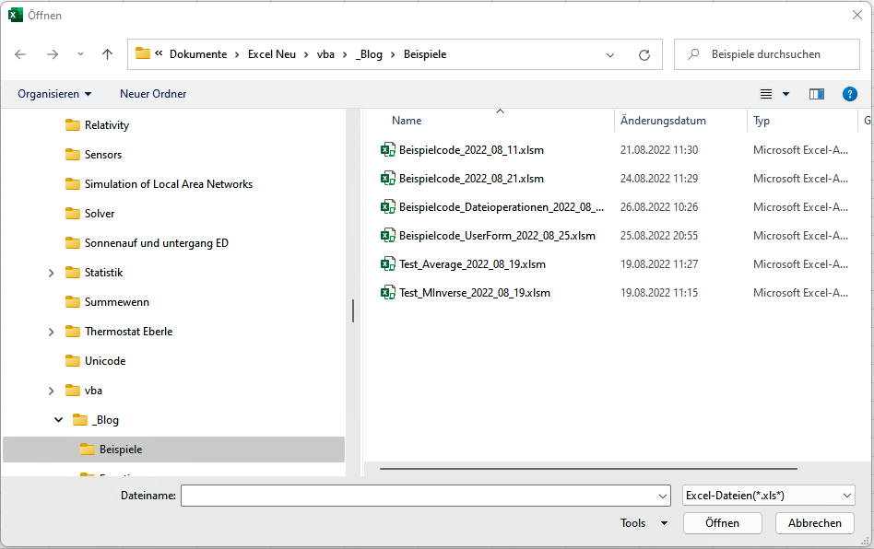Click the 21.08.2022 11:30 date cell

[x=659, y=150]
